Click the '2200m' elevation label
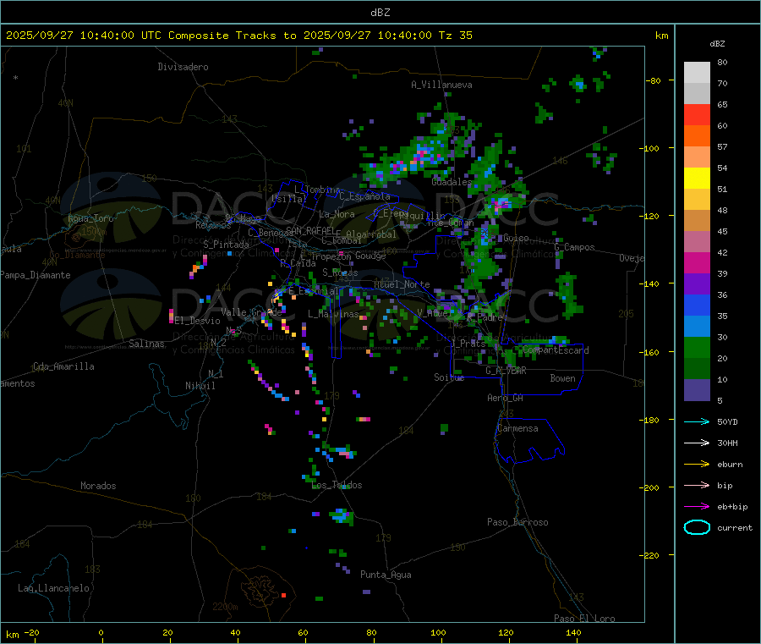This screenshot has width=761, height=644. (225, 607)
